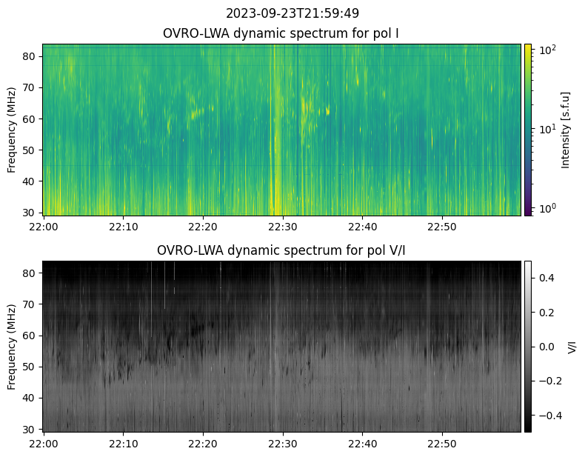The image size is (585, 457).
Task: Click the V/I colorbar axis label
Action: (572, 346)
